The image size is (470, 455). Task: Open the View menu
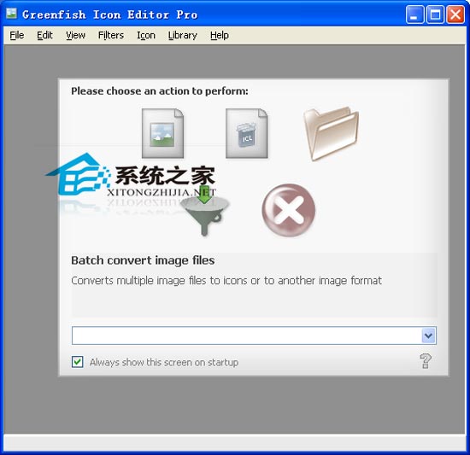coord(75,35)
